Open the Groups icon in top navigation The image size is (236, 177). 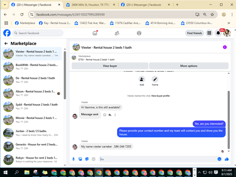pos(139,33)
